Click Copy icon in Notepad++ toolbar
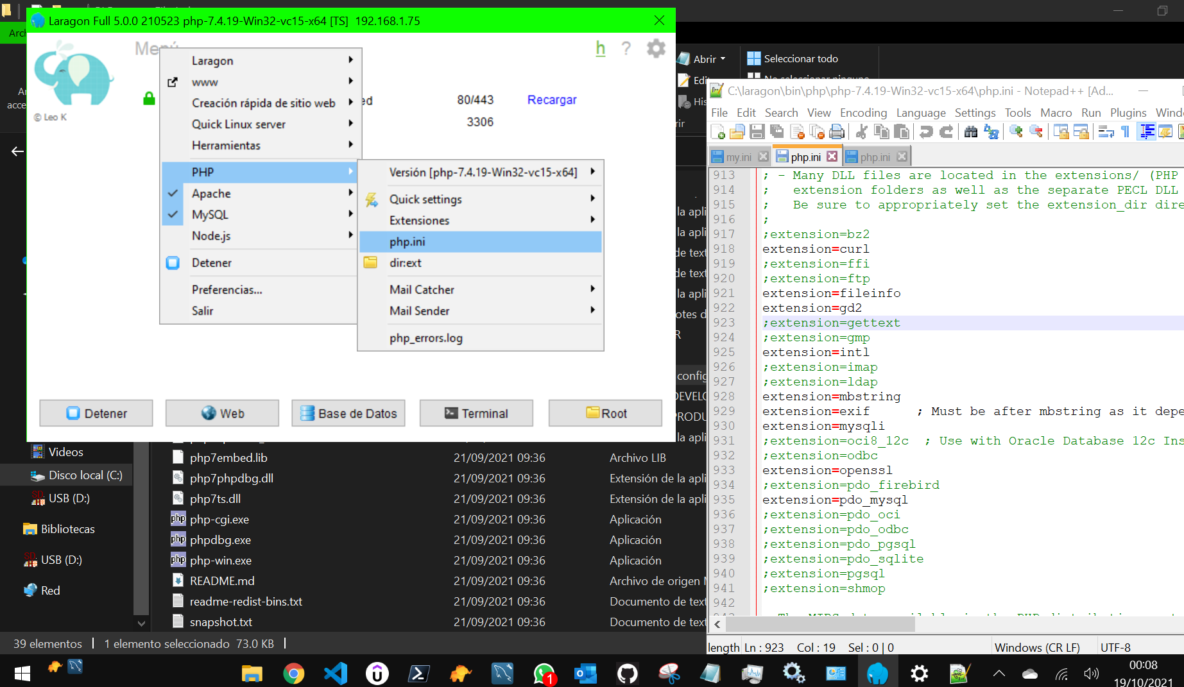The image size is (1184, 687). [x=882, y=132]
